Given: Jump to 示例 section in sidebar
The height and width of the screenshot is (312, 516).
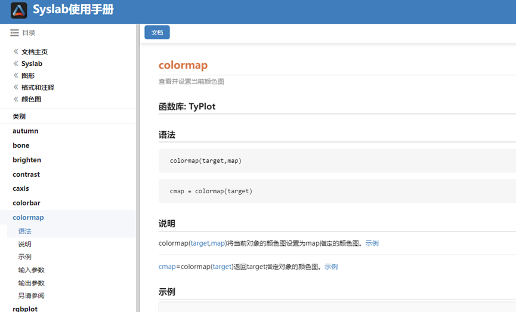Looking at the screenshot, I should tap(24, 257).
